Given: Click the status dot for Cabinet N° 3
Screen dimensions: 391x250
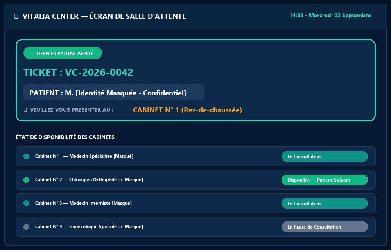Looking at the screenshot, I should (27, 203).
